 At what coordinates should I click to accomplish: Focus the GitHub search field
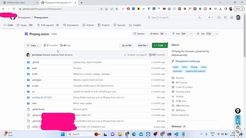pyautogui.click(x=175, y=17)
